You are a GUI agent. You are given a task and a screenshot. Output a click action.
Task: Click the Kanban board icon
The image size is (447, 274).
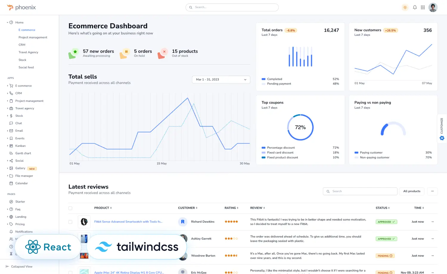click(11, 146)
